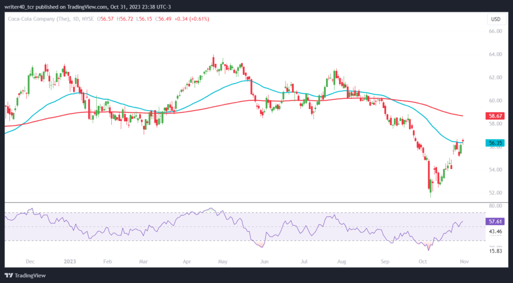Click the 60.00 price axis label
Image resolution: width=513 pixels, height=283 pixels.
pos(495,100)
